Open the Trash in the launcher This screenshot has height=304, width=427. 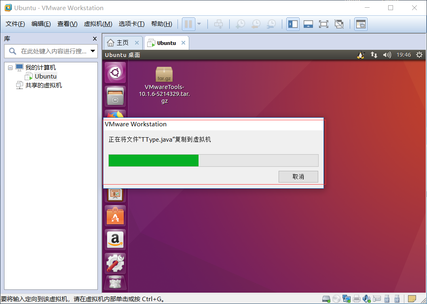point(115,282)
